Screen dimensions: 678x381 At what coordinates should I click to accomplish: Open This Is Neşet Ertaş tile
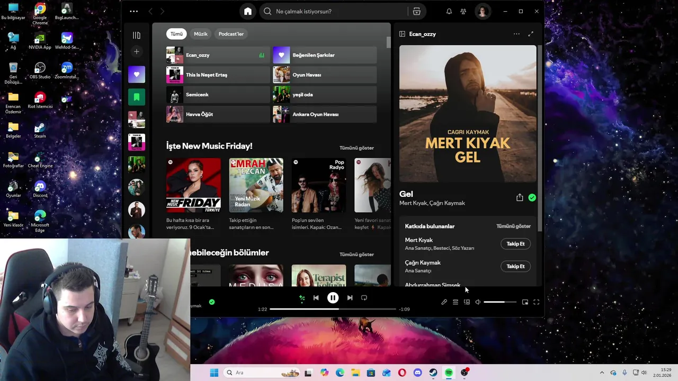pyautogui.click(x=218, y=75)
